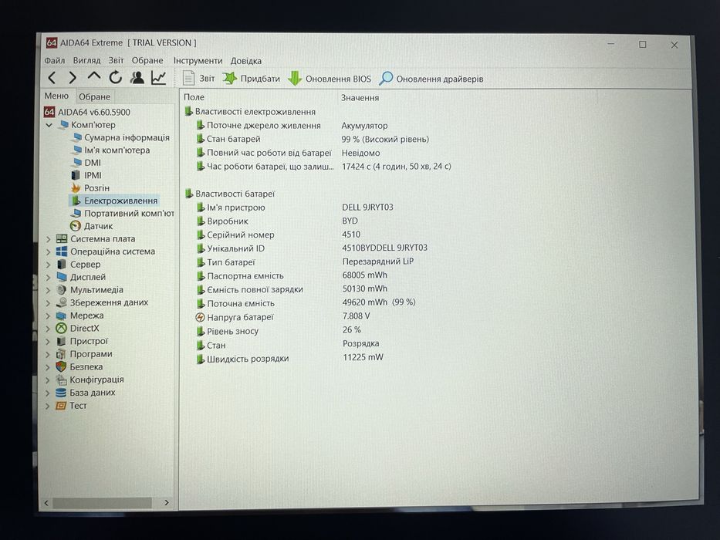Open the Вигляд menu
This screenshot has height=540, width=720.
86,61
